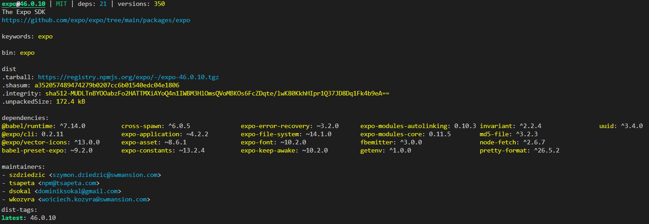649x224 pixels.
Task: Open the expo-46.0.10.tgz tarball URL
Action: (x=129, y=77)
